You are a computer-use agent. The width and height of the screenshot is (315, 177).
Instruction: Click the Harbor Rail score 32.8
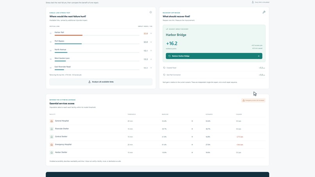146,34
